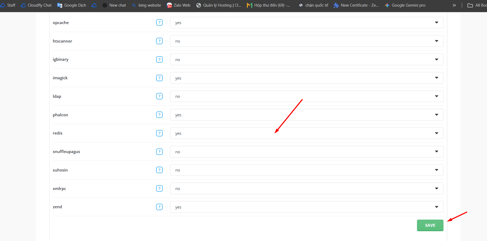Click the question mark icon for snuffleupagus

coord(159,152)
